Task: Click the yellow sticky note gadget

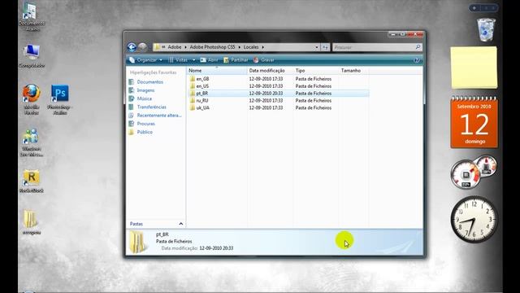Action: pos(474,68)
